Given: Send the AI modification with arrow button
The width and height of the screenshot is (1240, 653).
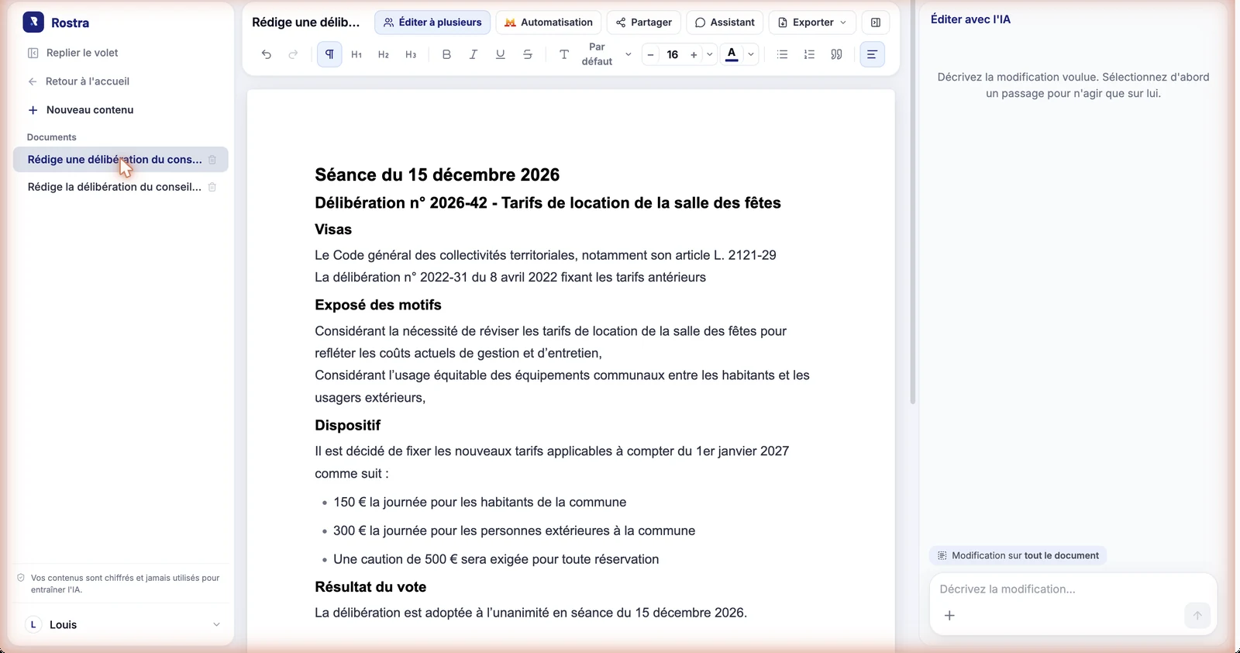Looking at the screenshot, I should tap(1197, 616).
